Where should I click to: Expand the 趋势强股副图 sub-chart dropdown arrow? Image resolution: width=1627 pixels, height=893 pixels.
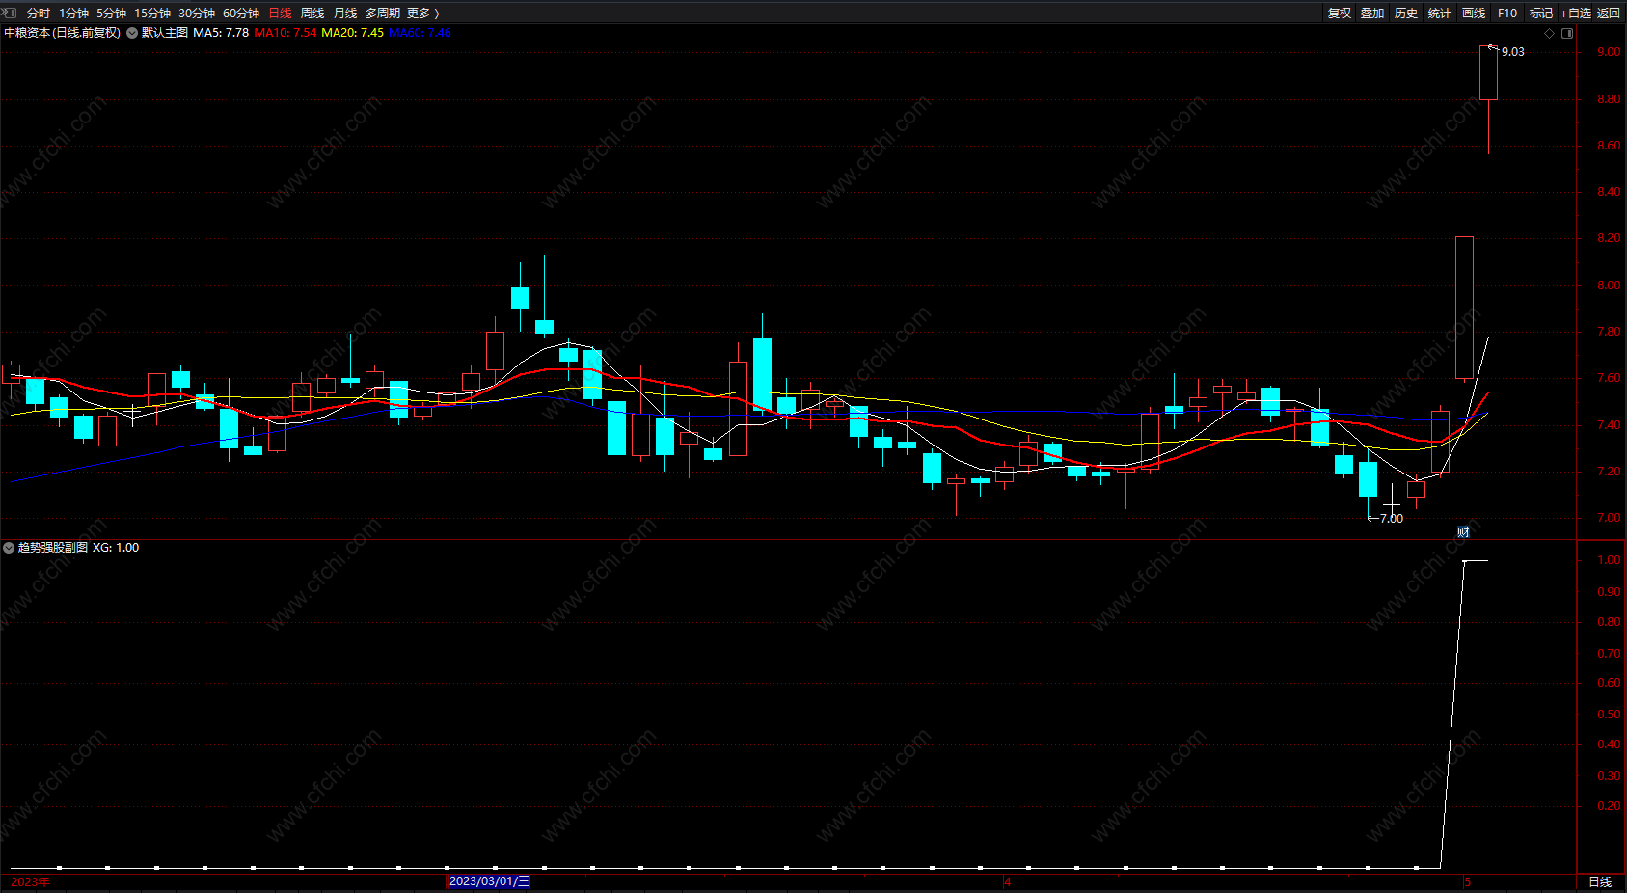9,548
